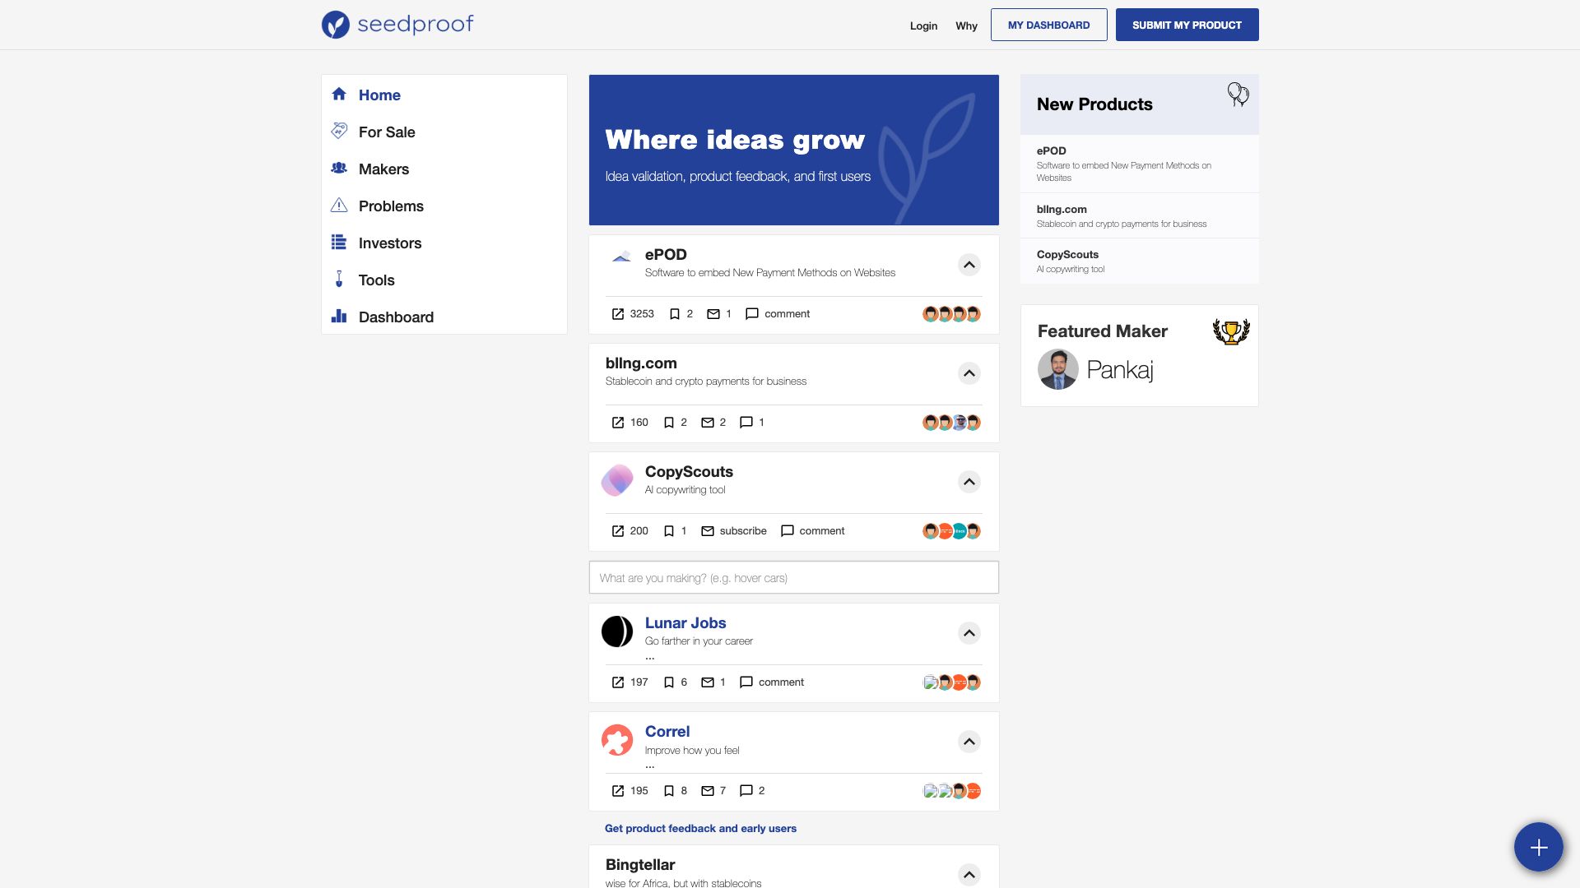Open Makers via the people icon
Viewport: 1580px width, 888px height.
pos(339,169)
